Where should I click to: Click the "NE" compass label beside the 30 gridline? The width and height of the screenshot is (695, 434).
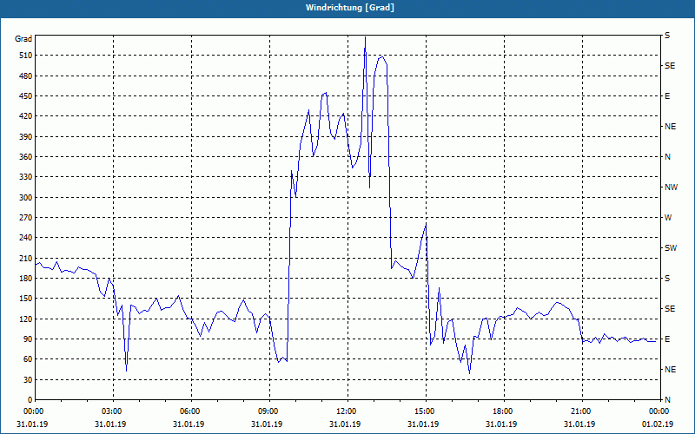[671, 370]
